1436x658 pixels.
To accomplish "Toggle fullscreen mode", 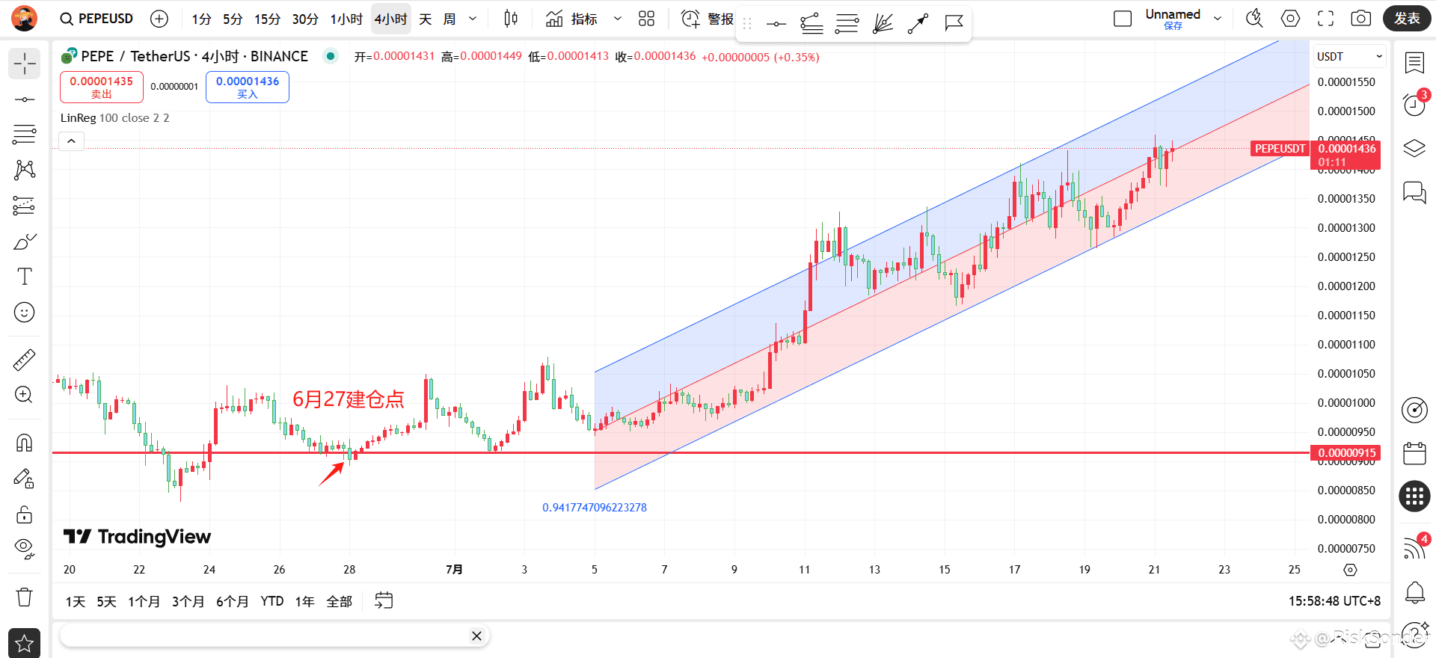I will pyautogui.click(x=1325, y=19).
